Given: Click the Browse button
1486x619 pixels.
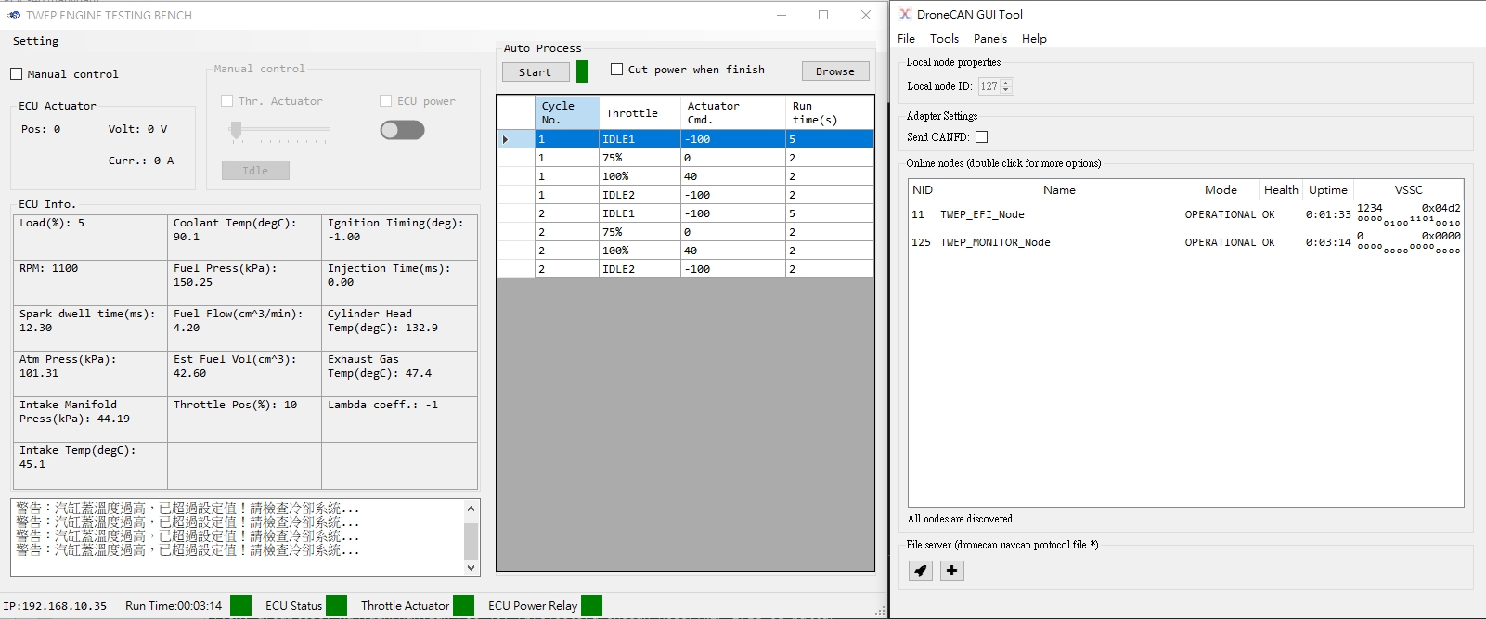Looking at the screenshot, I should pos(834,71).
